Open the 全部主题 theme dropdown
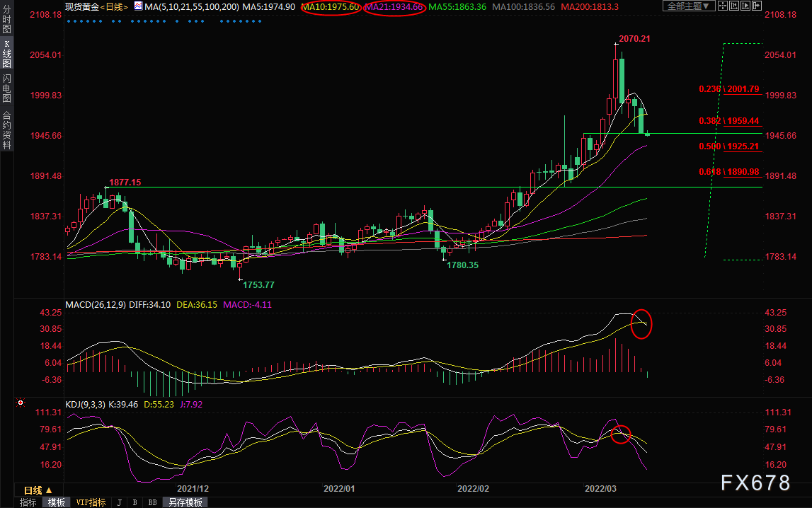 click(x=689, y=6)
